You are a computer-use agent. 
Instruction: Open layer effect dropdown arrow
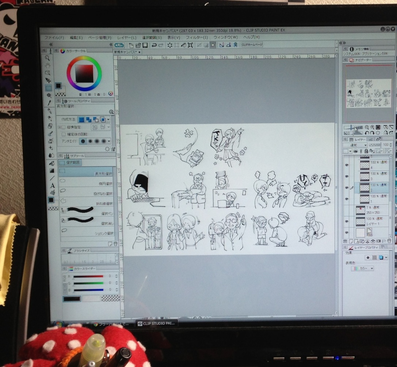click(x=386, y=258)
